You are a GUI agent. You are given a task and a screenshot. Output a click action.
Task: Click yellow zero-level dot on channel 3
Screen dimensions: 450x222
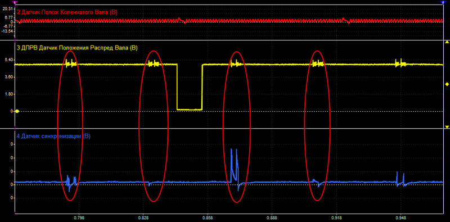tap(17, 111)
